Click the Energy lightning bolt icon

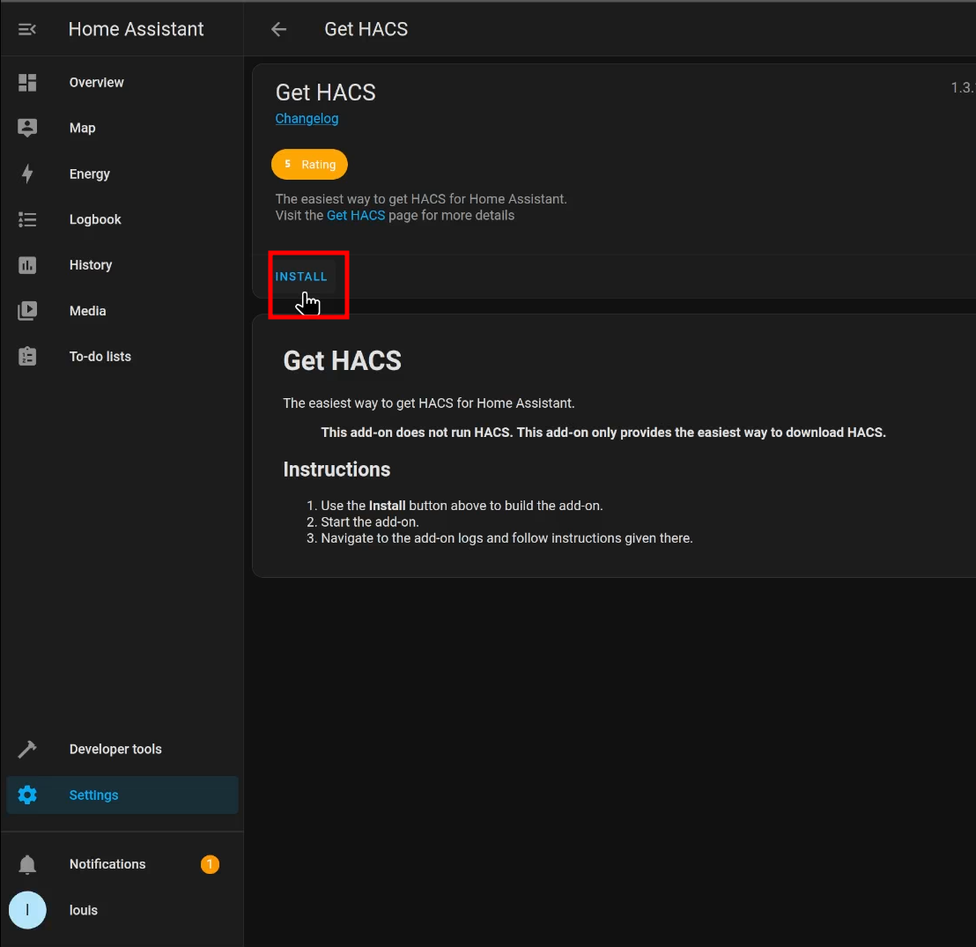pyautogui.click(x=27, y=174)
